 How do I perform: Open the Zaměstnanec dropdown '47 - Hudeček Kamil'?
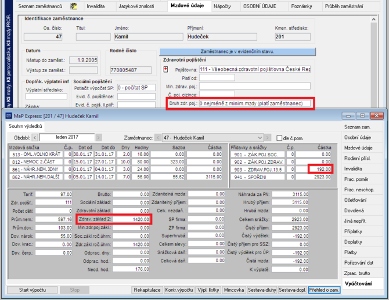212,138
